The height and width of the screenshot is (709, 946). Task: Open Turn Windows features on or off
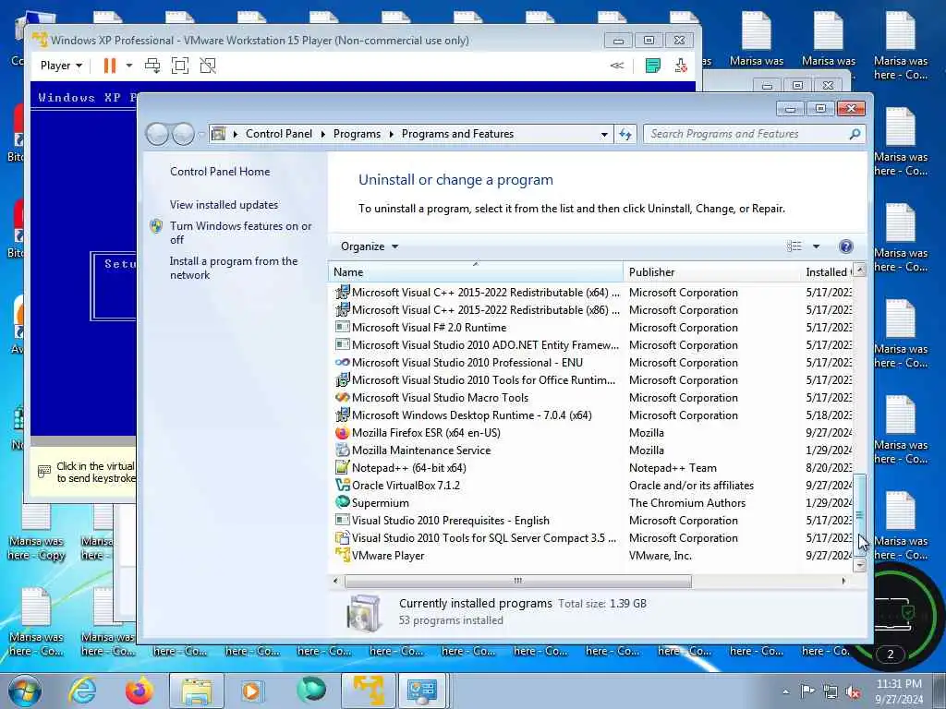click(x=240, y=233)
